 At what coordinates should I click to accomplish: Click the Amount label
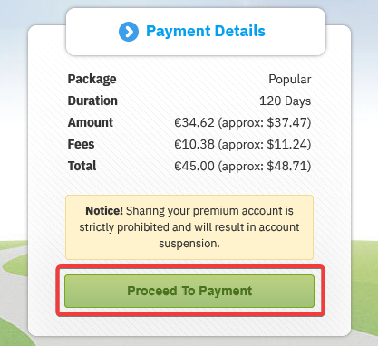click(x=91, y=122)
